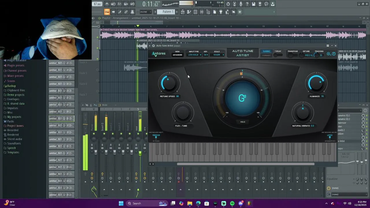Open the Input Type LOW MALE dropdown
The height and width of the screenshot is (208, 370).
pos(195,55)
